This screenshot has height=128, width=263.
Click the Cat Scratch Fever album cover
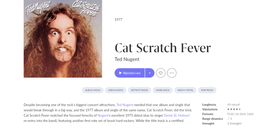pyautogui.click(x=63, y=39)
